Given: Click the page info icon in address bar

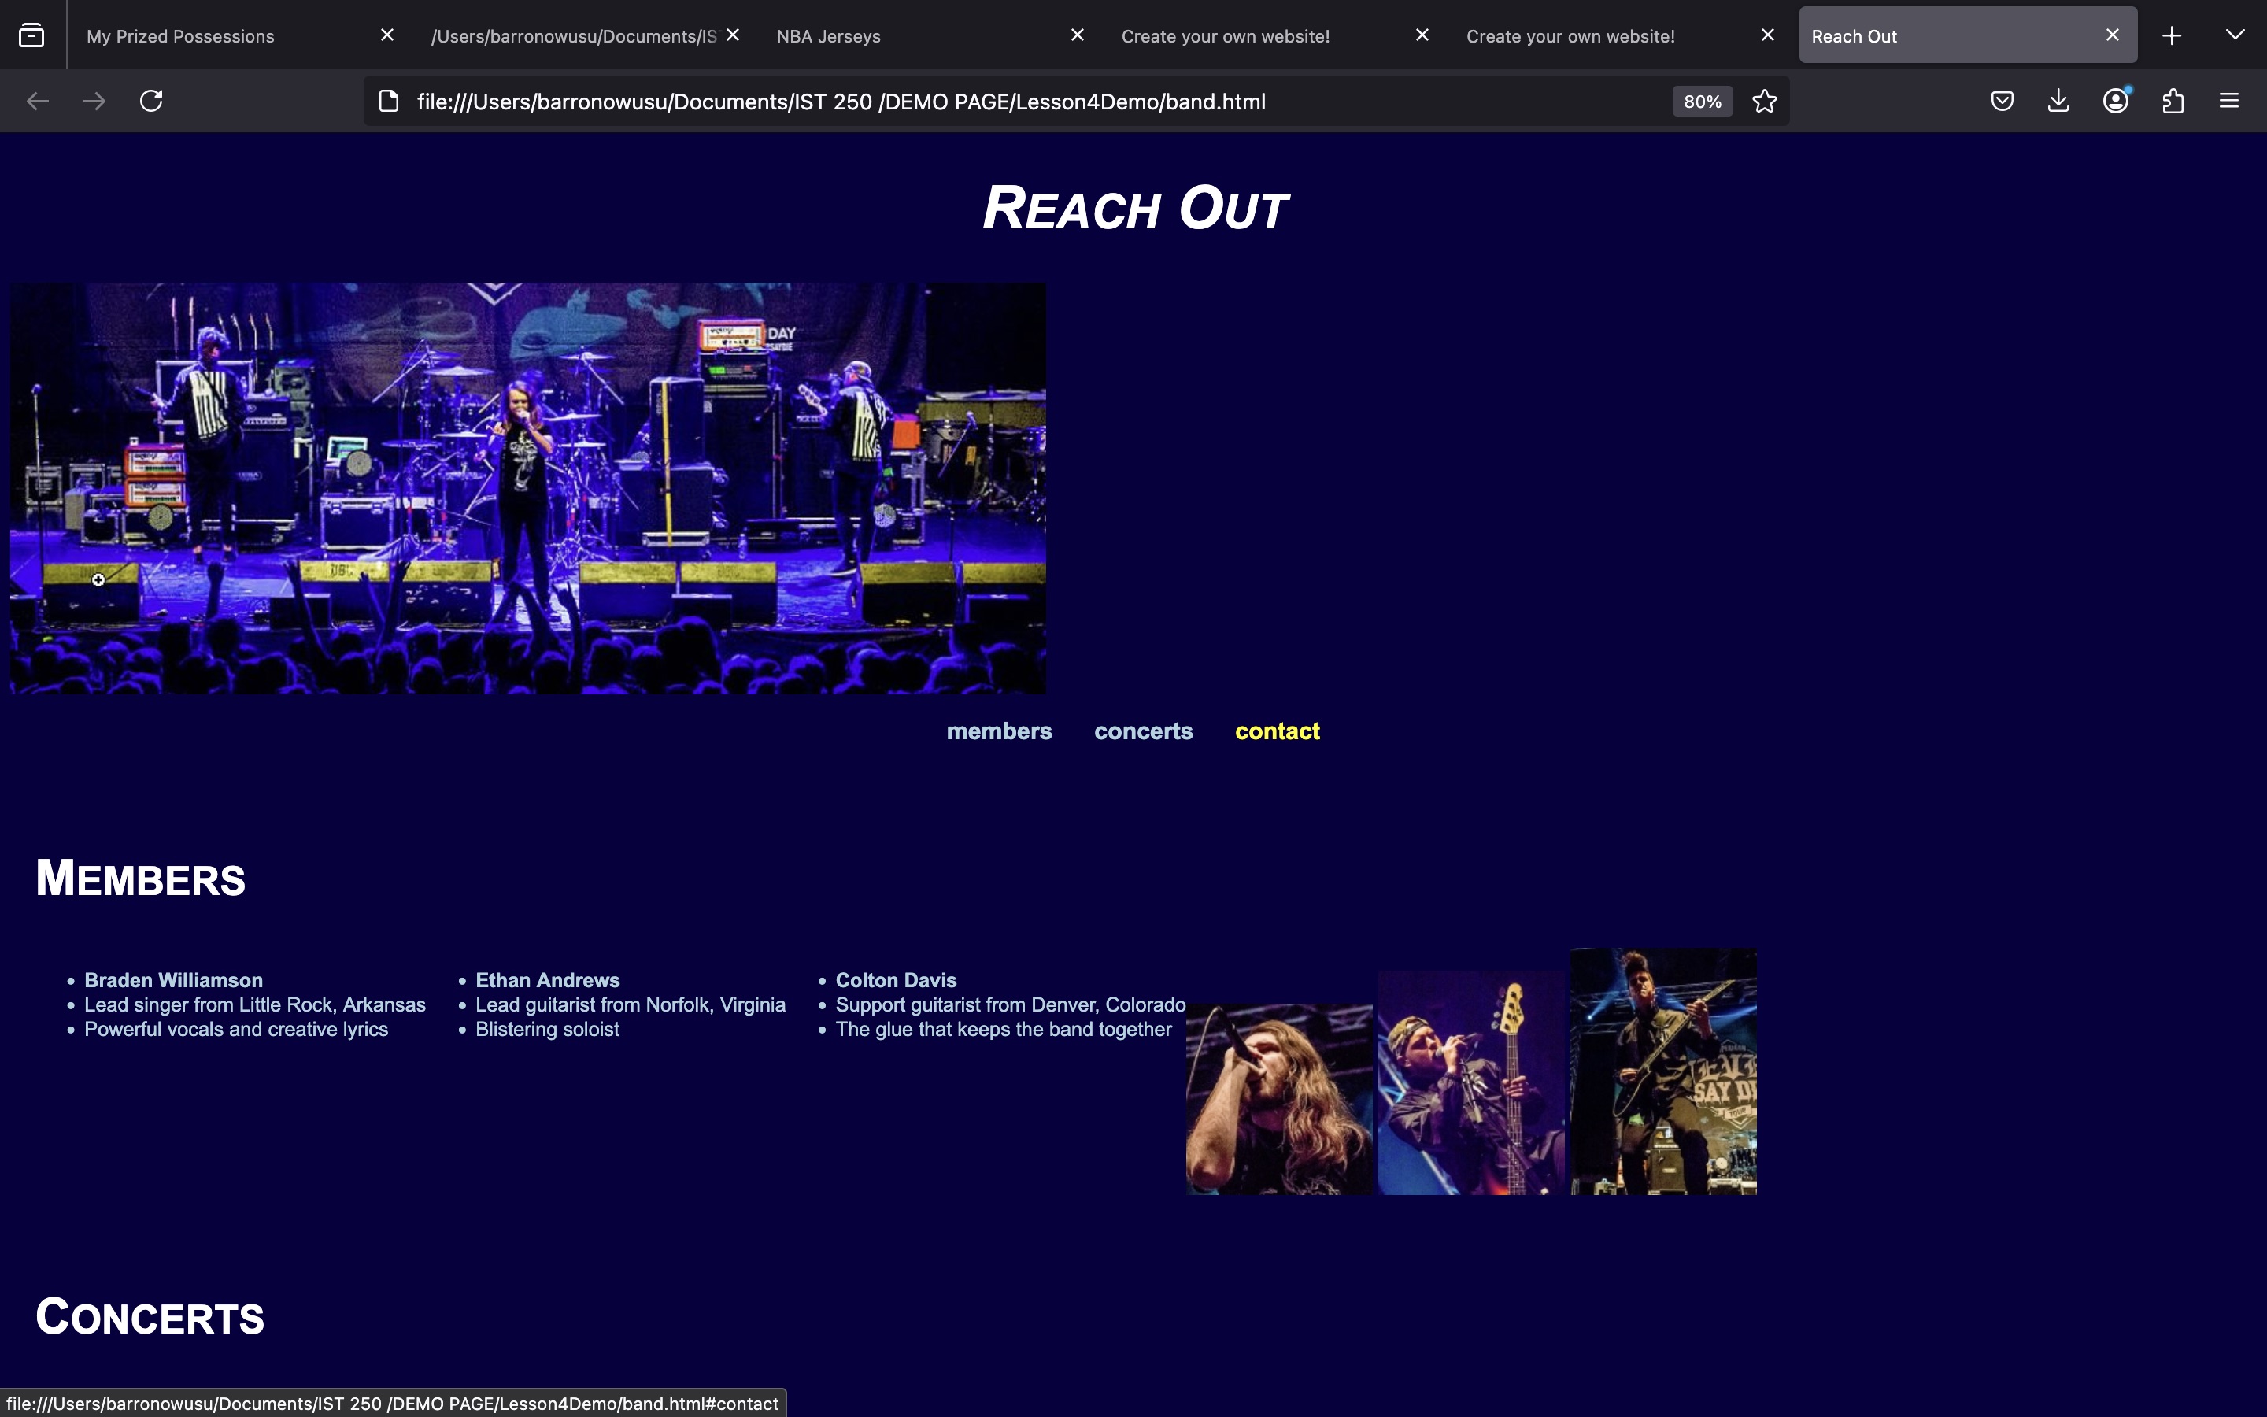Looking at the screenshot, I should [x=388, y=102].
